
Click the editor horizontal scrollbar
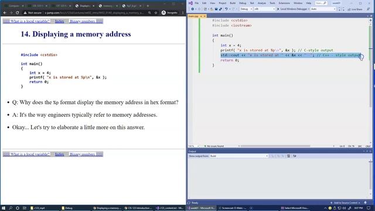275,146
